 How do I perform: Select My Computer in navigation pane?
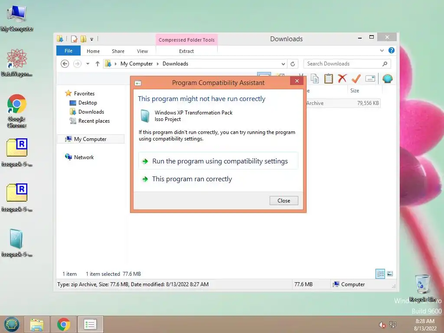(x=91, y=139)
